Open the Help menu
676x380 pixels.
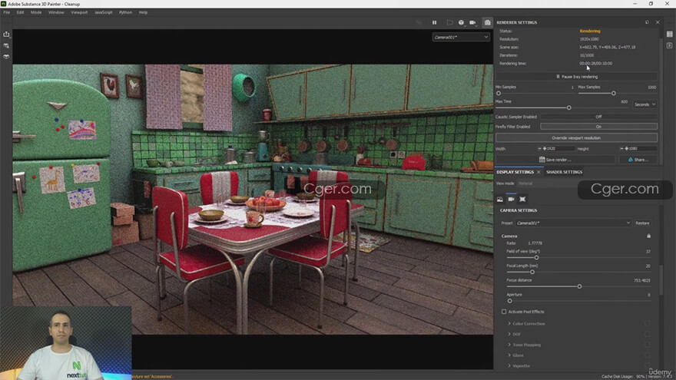click(x=143, y=12)
